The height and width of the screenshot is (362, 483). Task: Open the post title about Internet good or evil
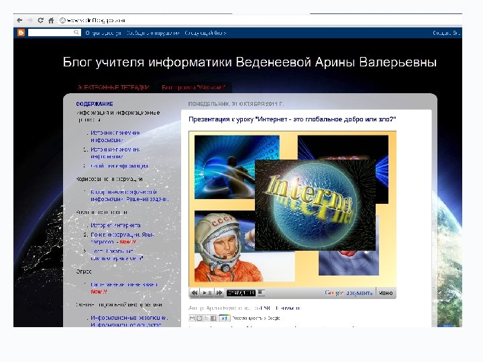(292, 119)
